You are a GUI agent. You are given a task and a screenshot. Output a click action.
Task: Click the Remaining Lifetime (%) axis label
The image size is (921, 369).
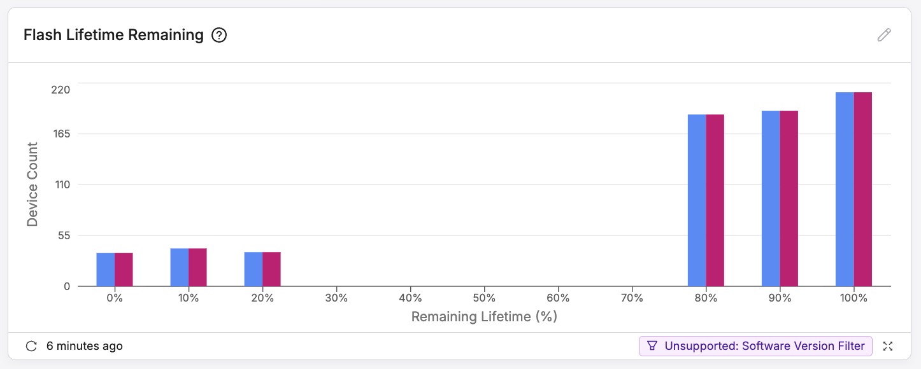point(484,316)
